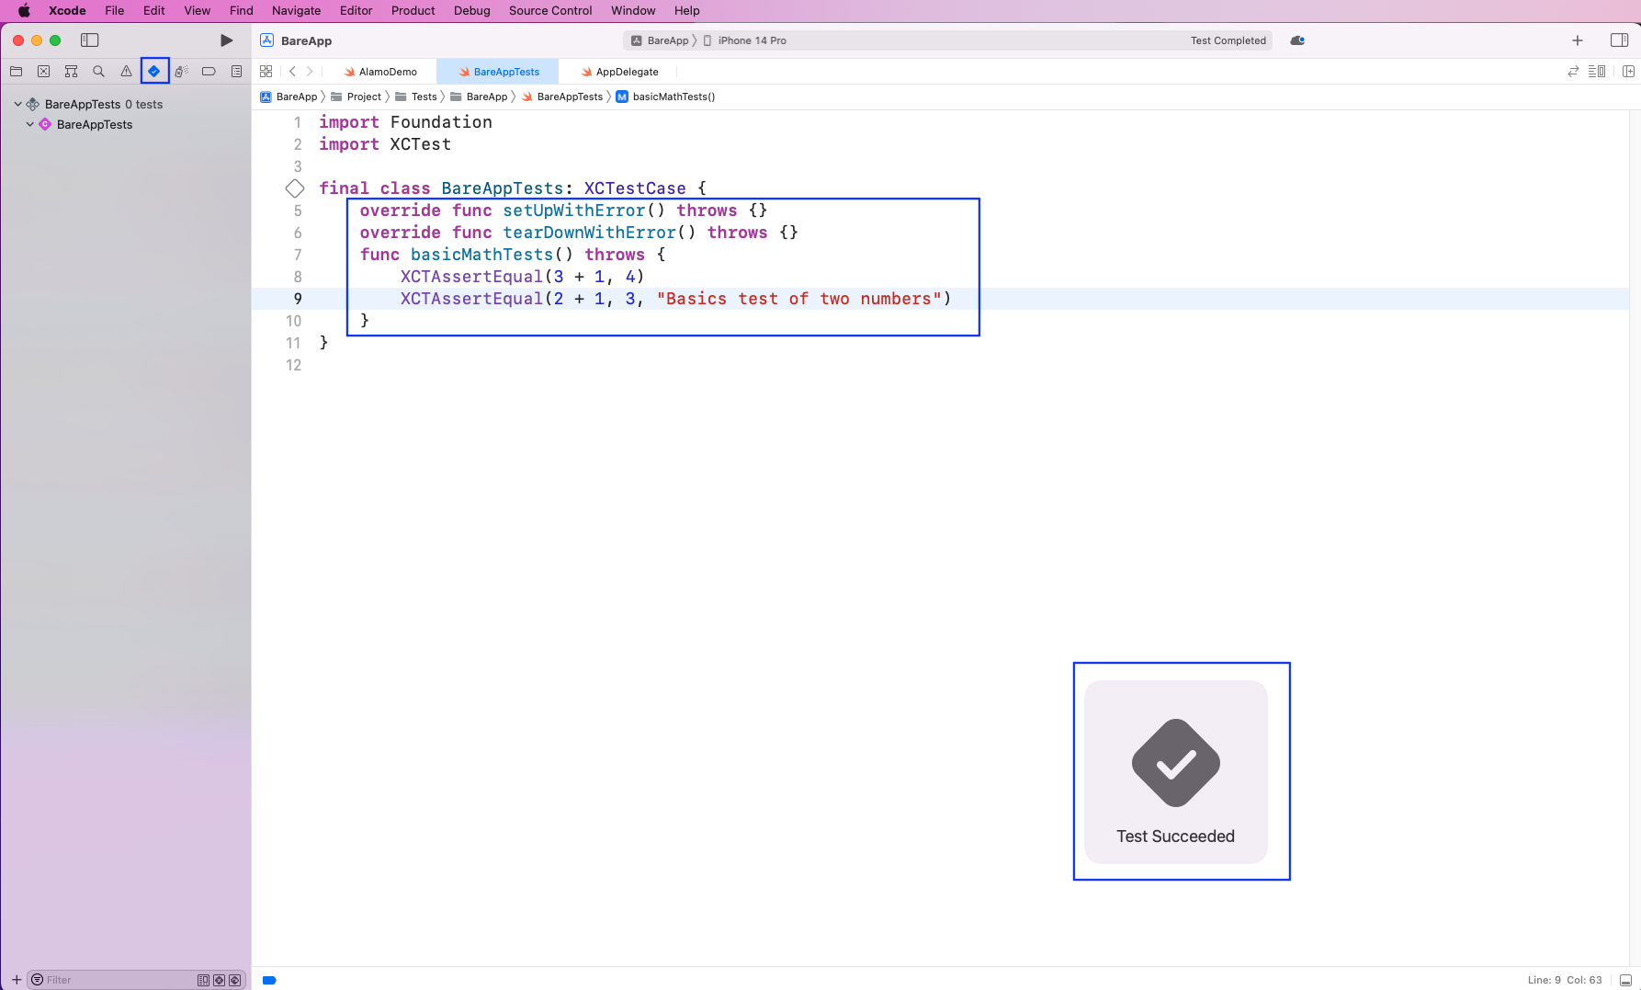Image resolution: width=1641 pixels, height=990 pixels.
Task: Open the Report navigator icon
Action: pos(237,72)
